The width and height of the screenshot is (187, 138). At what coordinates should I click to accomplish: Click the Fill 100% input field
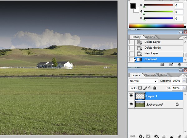click(x=177, y=88)
